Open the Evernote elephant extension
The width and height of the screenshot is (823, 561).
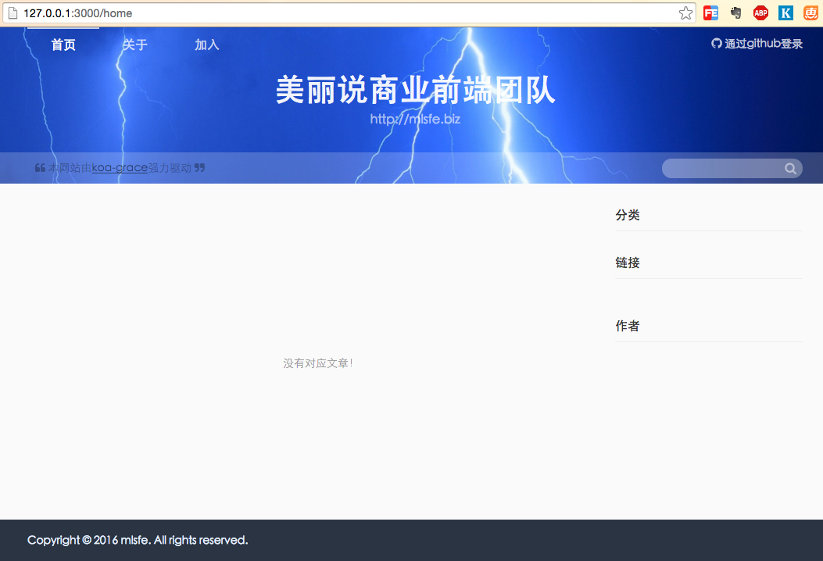(736, 13)
